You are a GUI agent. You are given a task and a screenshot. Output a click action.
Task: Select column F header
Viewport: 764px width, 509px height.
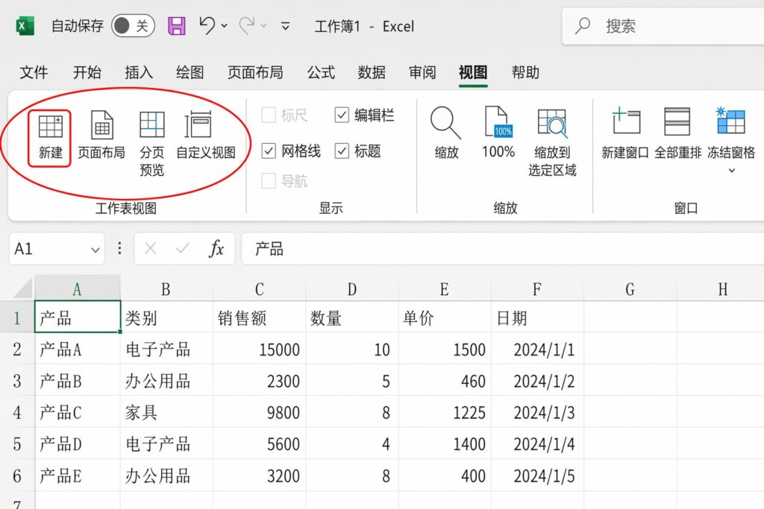(x=537, y=290)
